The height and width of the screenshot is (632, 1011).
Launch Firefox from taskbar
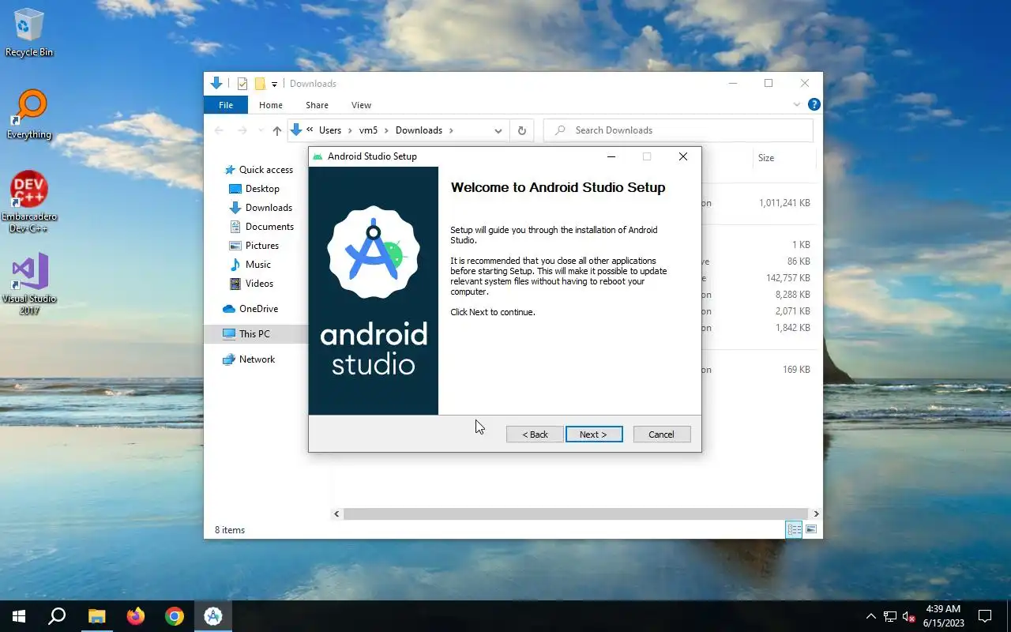136,616
